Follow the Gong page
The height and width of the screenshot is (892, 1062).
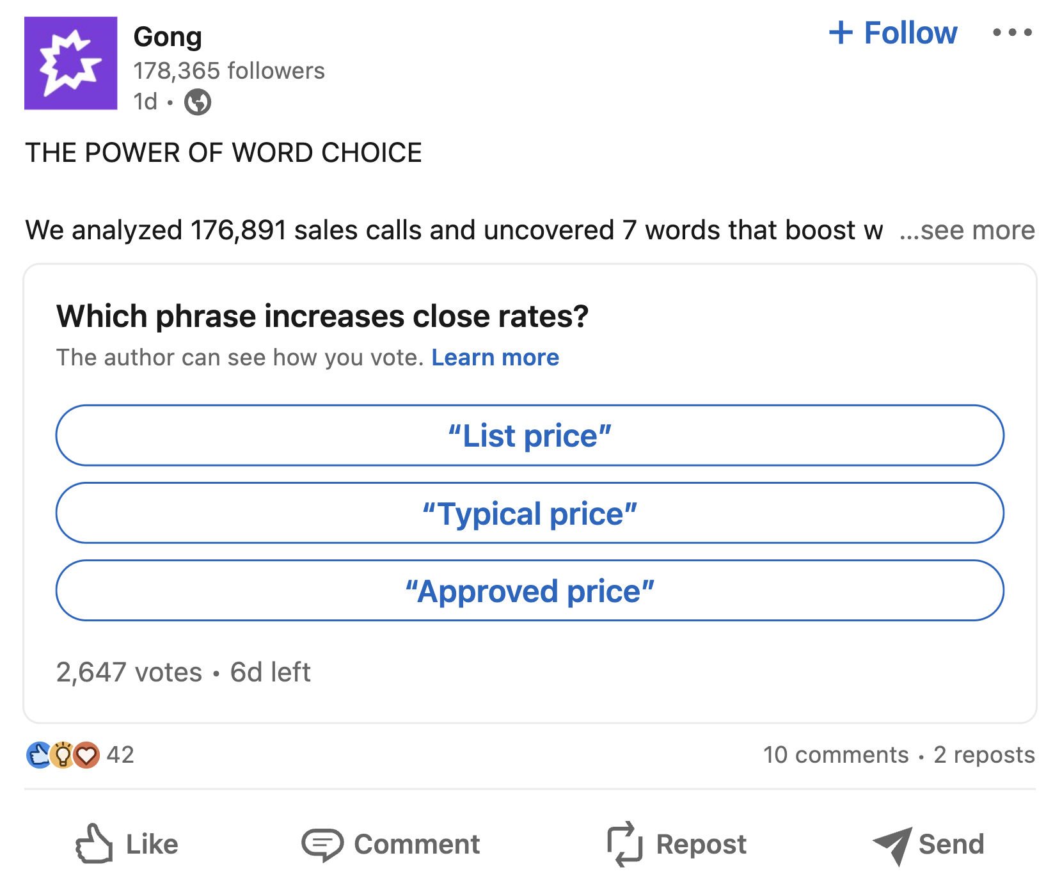point(893,33)
